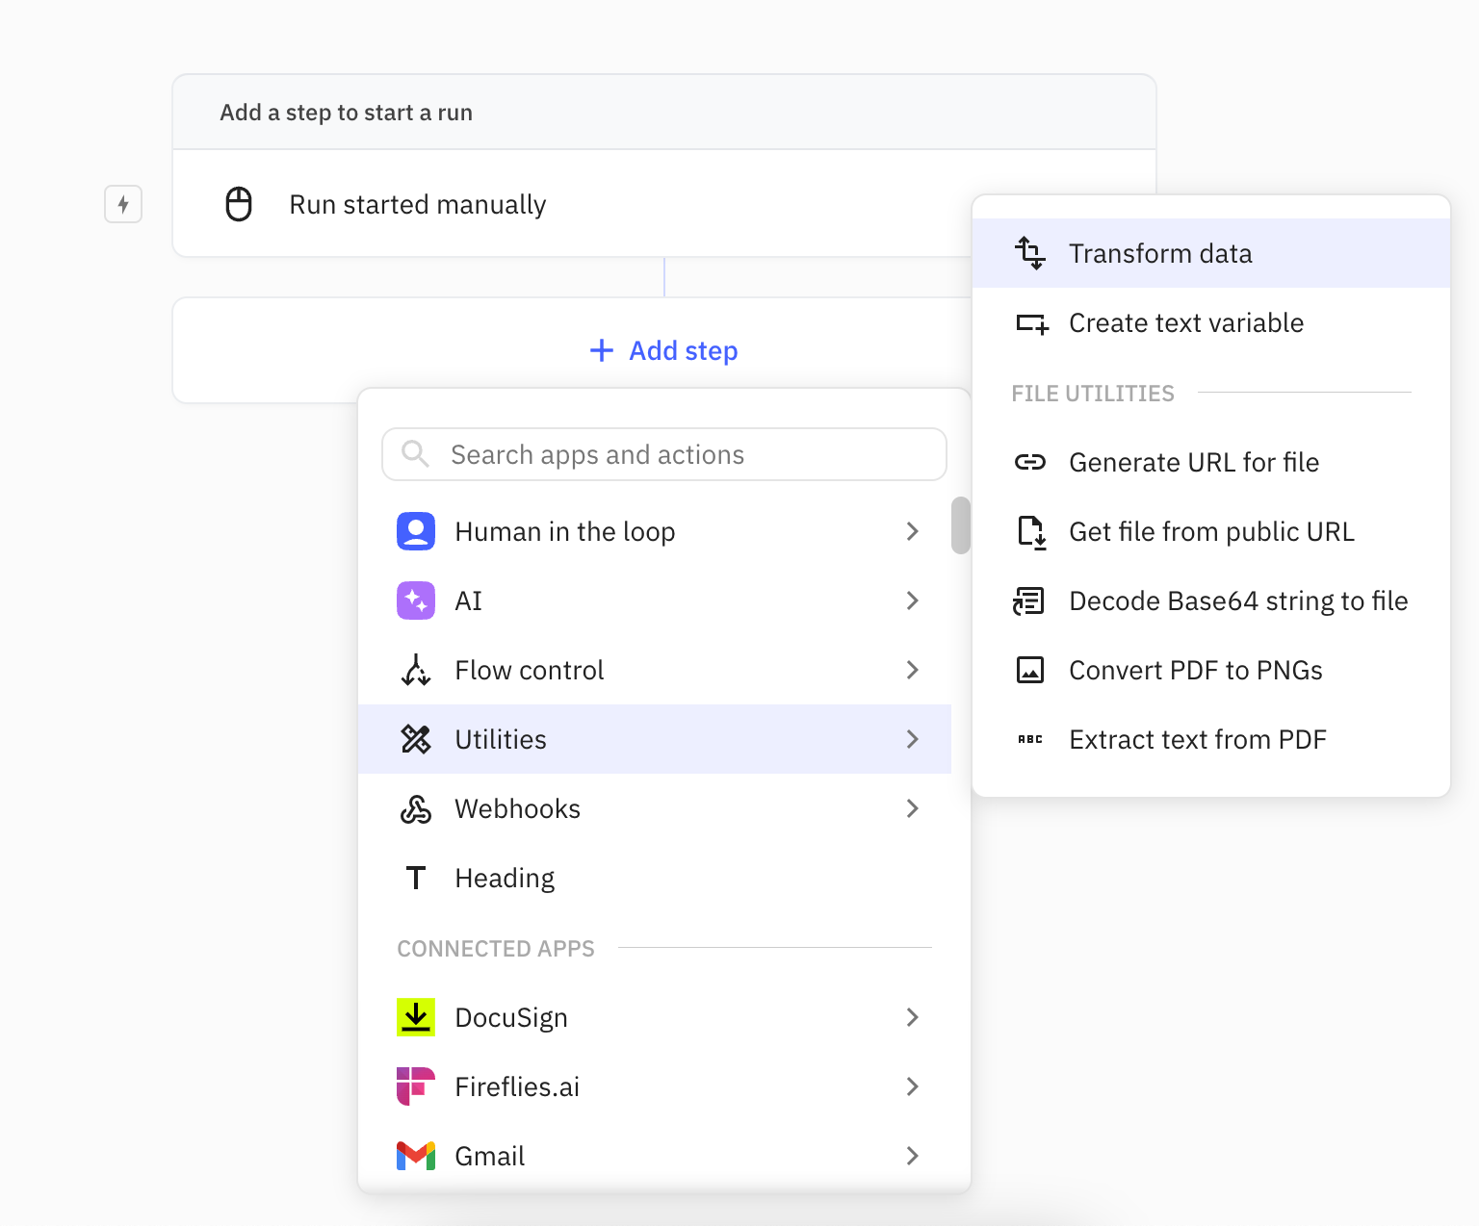Viewport: 1479px width, 1226px height.
Task: Select Transform data from the menu
Action: click(x=1159, y=253)
